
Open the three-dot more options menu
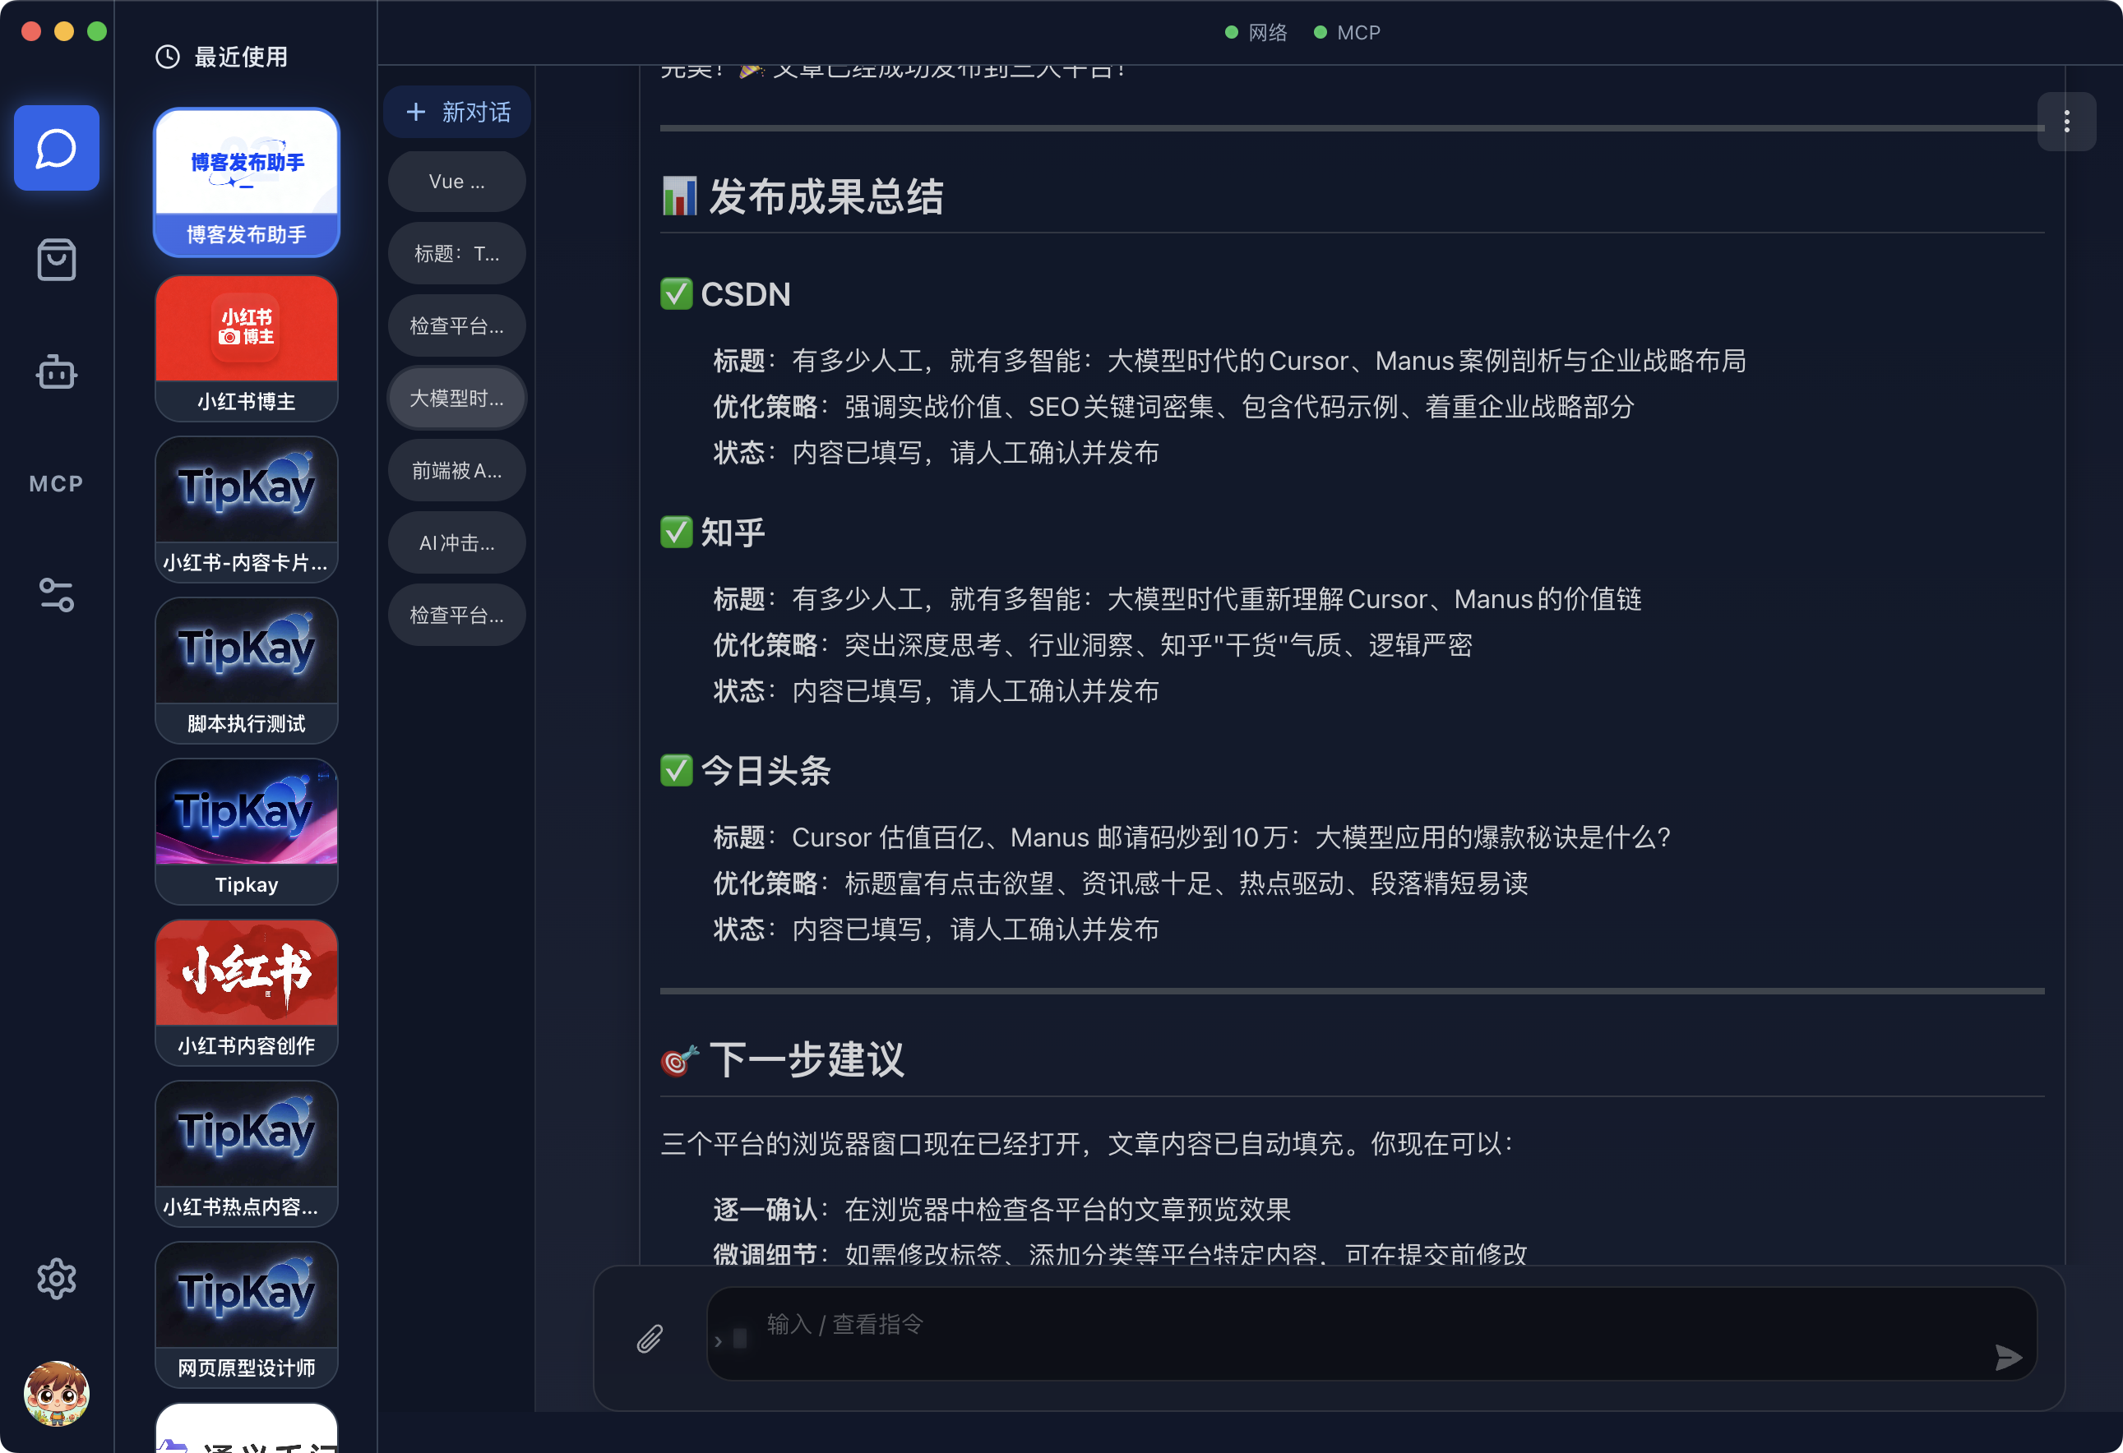click(x=2066, y=122)
